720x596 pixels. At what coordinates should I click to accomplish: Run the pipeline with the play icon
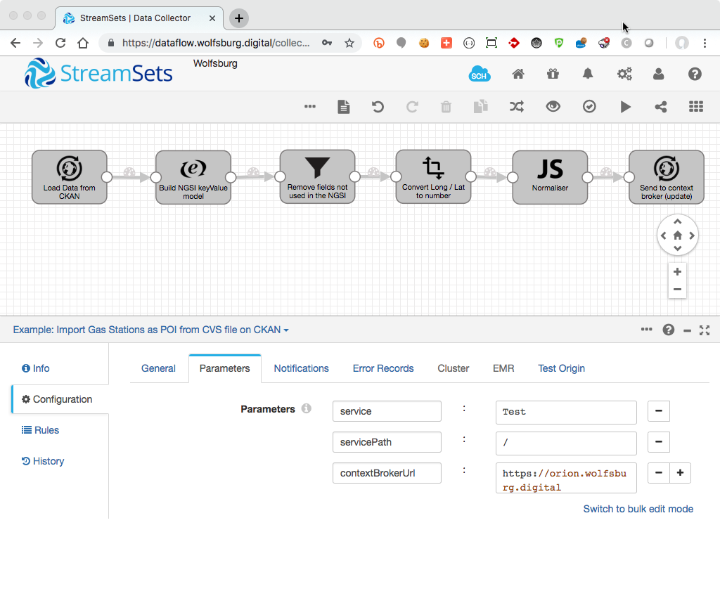(x=626, y=106)
